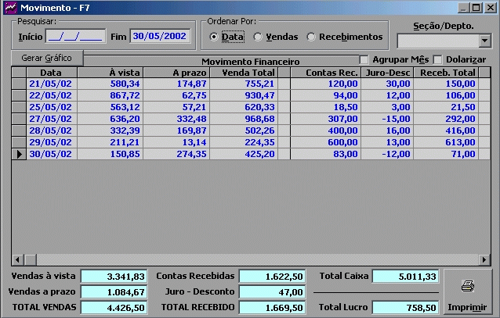Click the current row indicator arrow for 30/05/02
Screen dimensions: 500x318
pos(19,154)
